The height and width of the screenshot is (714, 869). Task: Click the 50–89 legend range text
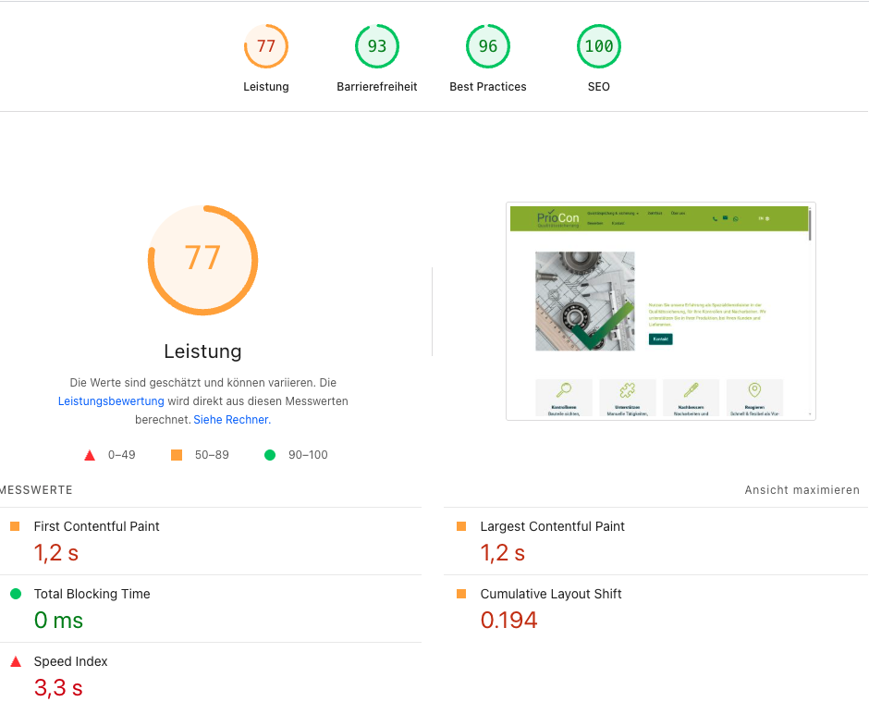tap(212, 455)
